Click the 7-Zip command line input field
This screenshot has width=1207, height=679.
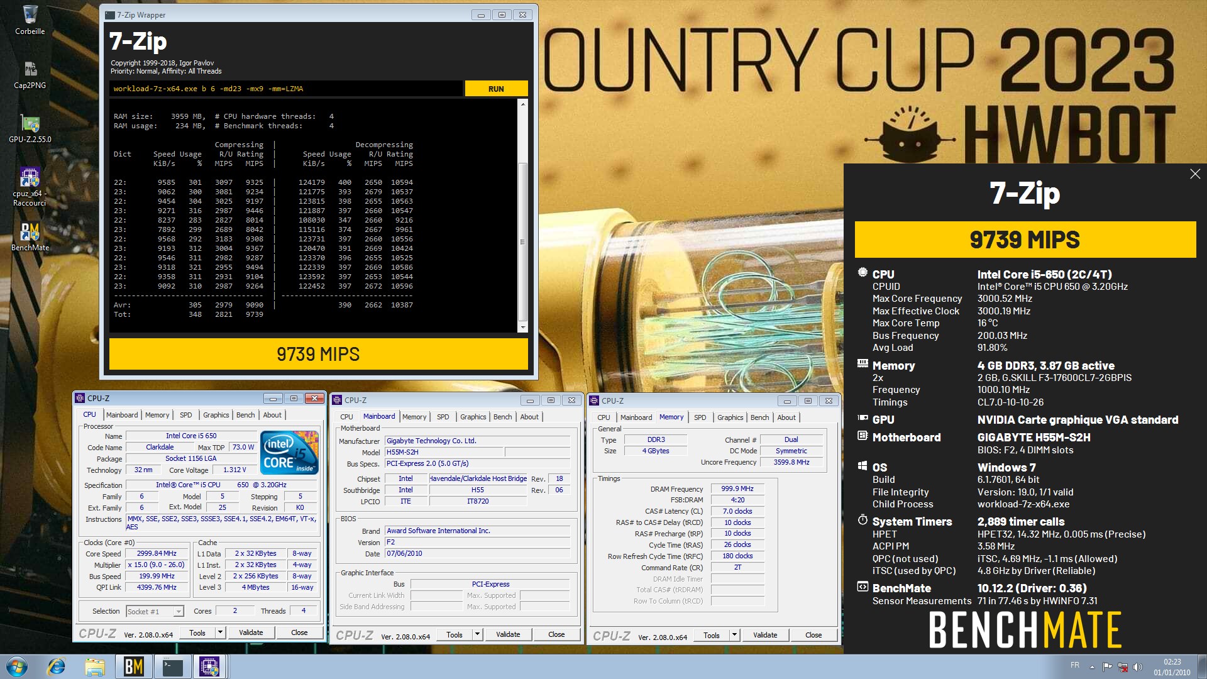(286, 89)
